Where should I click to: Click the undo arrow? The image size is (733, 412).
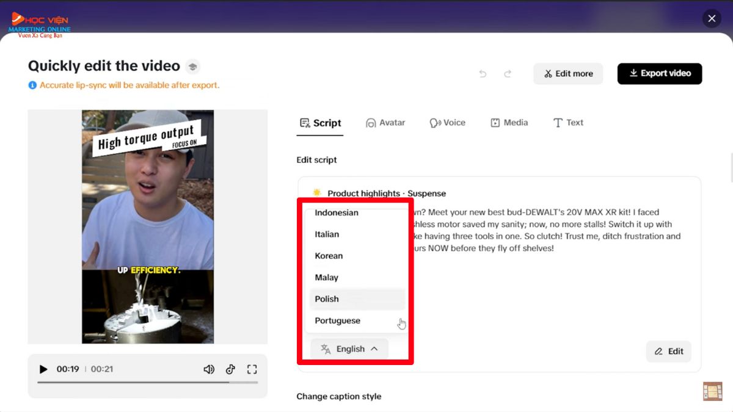tap(483, 74)
